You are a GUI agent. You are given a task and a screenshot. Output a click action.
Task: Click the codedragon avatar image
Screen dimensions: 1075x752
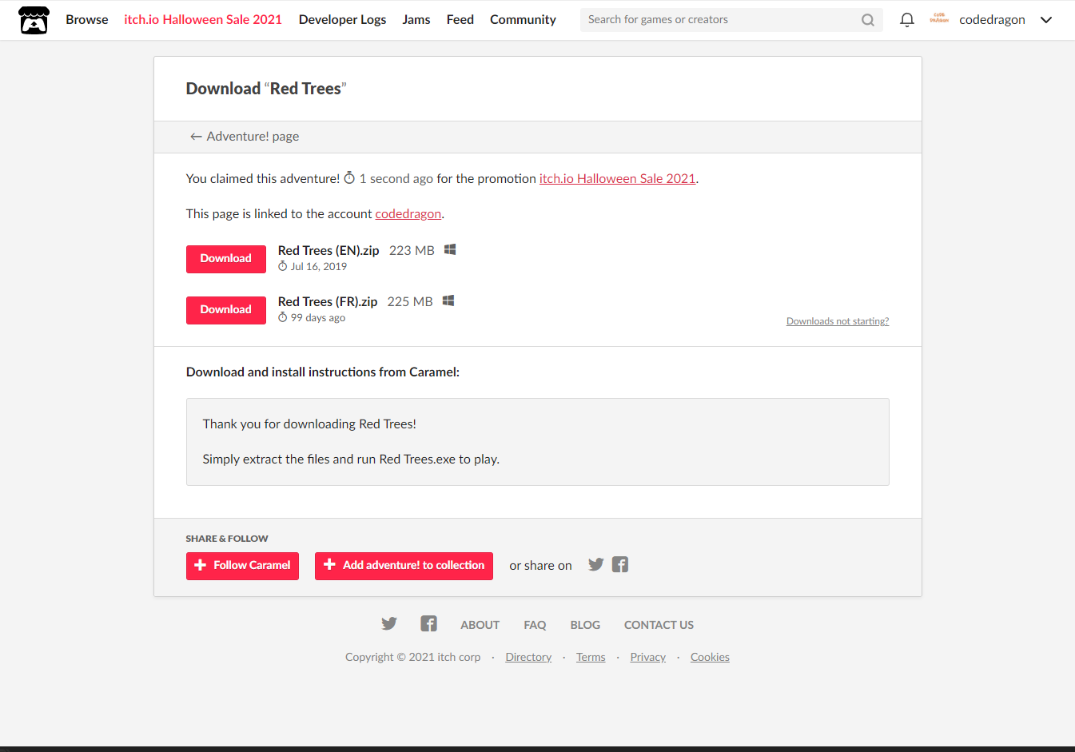coord(939,19)
